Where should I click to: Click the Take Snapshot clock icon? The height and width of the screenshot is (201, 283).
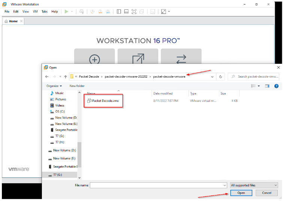tap(92, 12)
